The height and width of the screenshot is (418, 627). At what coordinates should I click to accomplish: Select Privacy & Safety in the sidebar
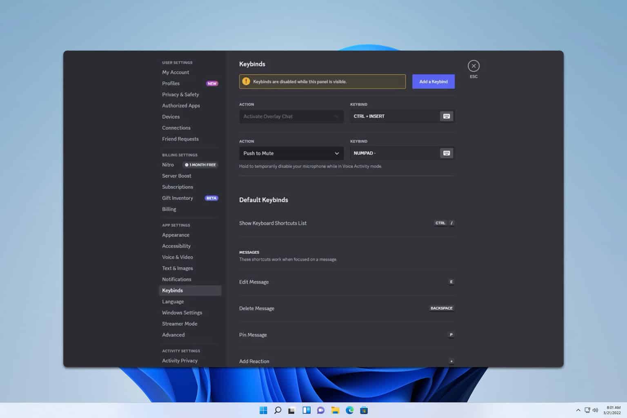180,94
